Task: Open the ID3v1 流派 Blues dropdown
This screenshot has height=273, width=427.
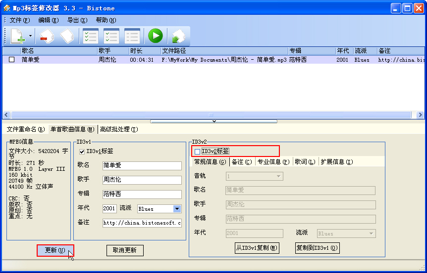Action: pos(177,209)
